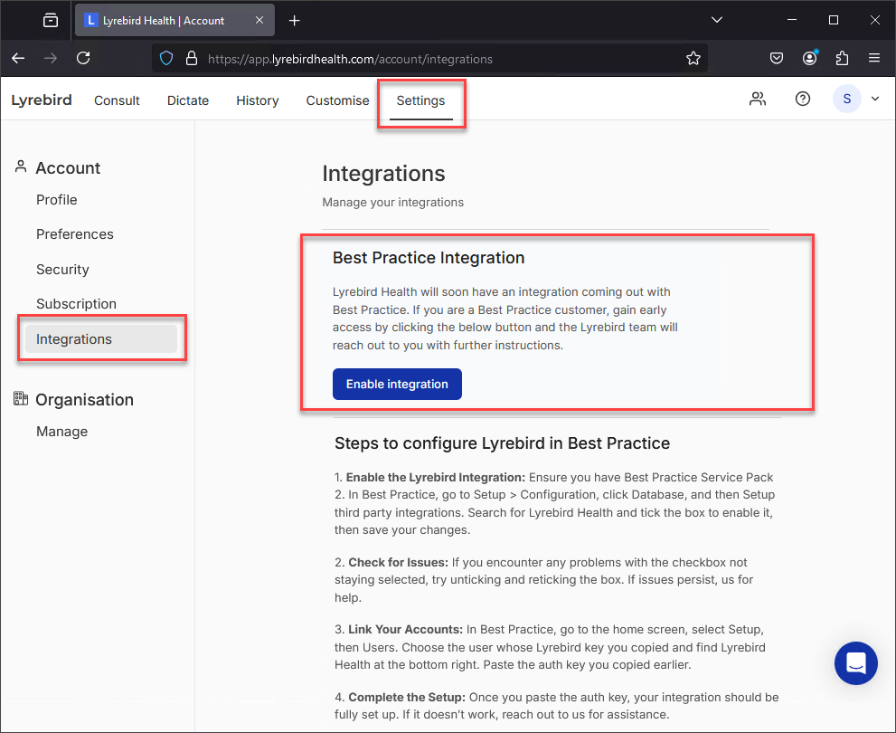Click the site security padlock icon
This screenshot has width=896, height=733.
pyautogui.click(x=192, y=58)
